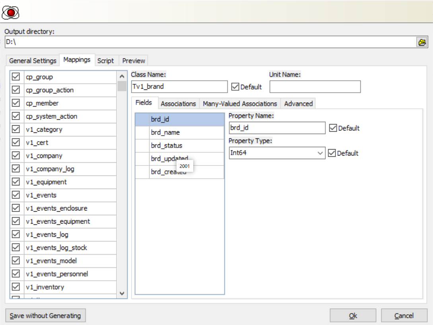Open the Many-Valued Associations tab

pos(240,103)
